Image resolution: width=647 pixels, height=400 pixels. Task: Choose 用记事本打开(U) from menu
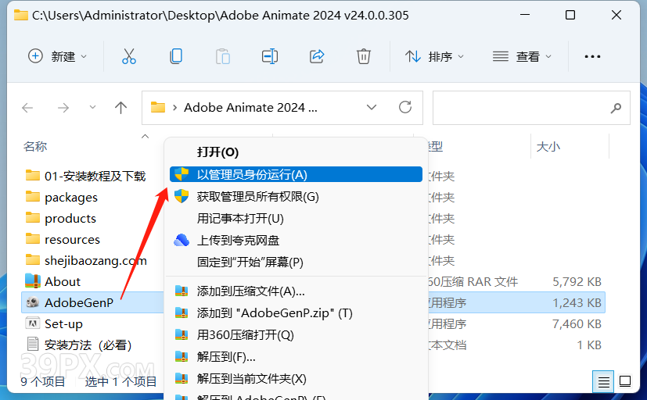pos(296,218)
